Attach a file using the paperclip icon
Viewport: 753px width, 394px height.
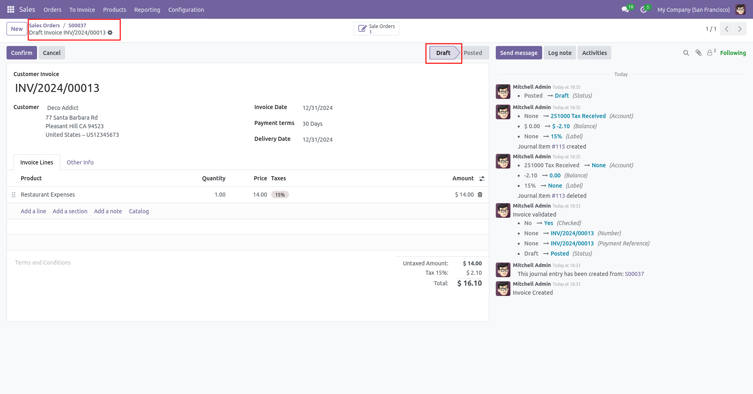[698, 53]
